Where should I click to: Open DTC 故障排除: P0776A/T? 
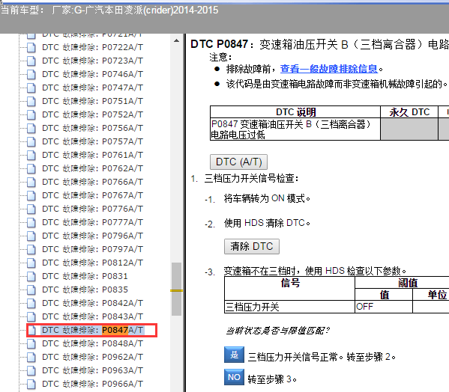[x=92, y=209]
